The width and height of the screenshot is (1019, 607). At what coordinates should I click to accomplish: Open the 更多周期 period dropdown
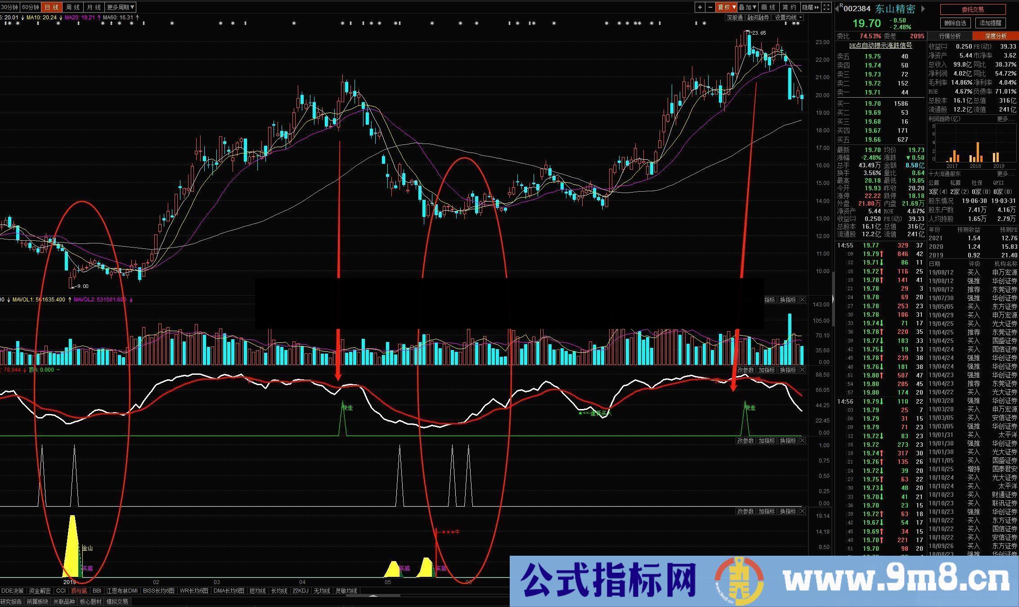[x=119, y=7]
